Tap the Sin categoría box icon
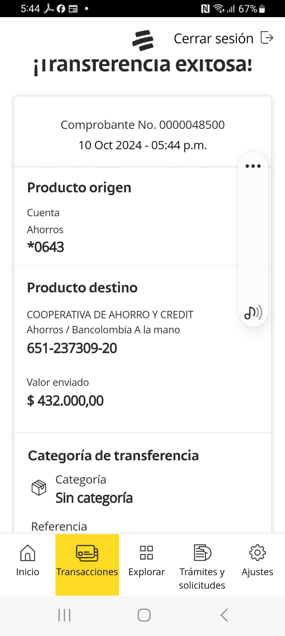This screenshot has width=285, height=636. [x=39, y=487]
